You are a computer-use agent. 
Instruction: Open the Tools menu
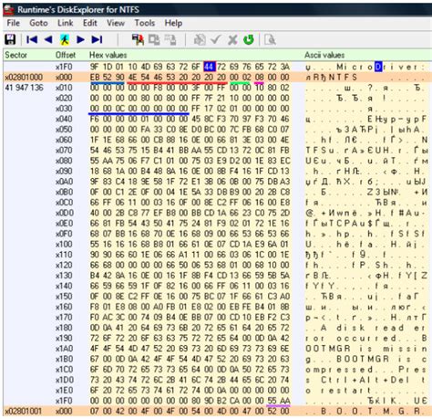145,23
